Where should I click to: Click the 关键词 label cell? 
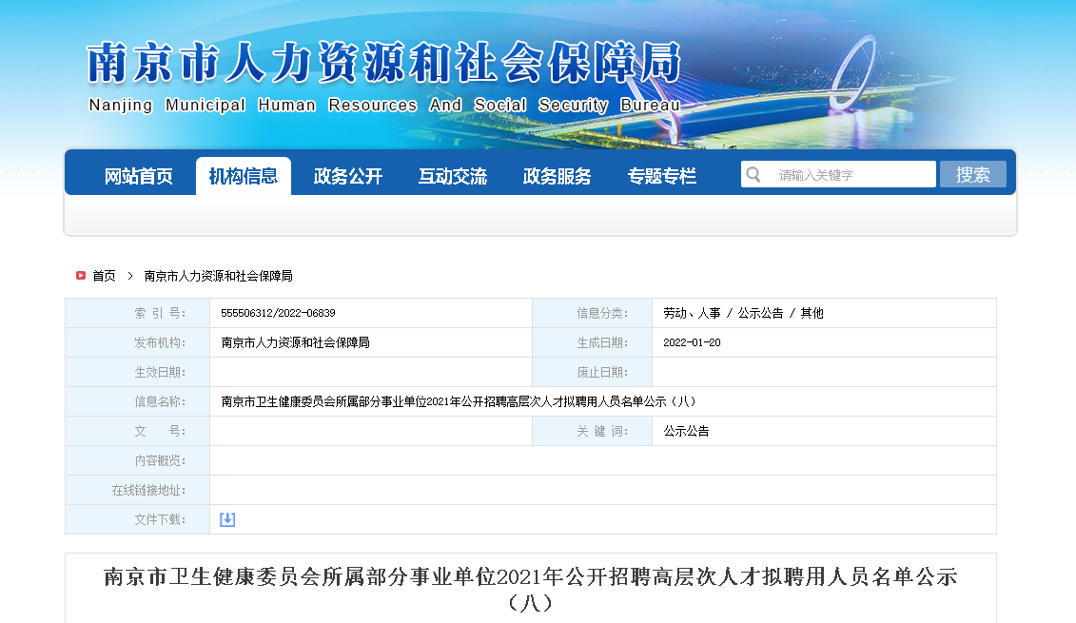coord(592,431)
